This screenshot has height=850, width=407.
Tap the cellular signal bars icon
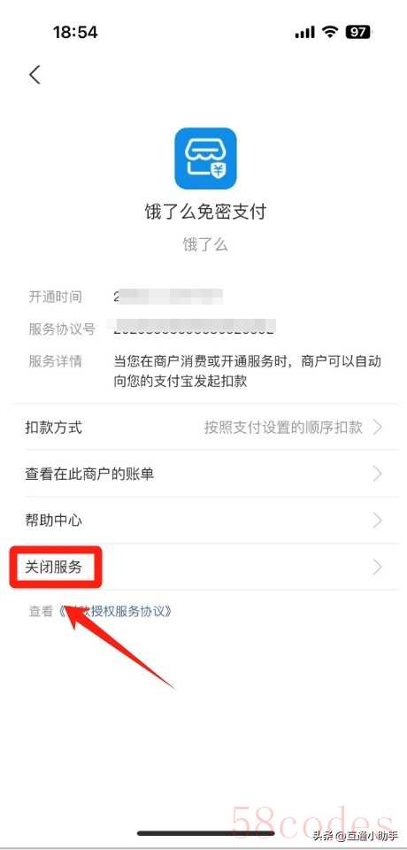point(304,33)
